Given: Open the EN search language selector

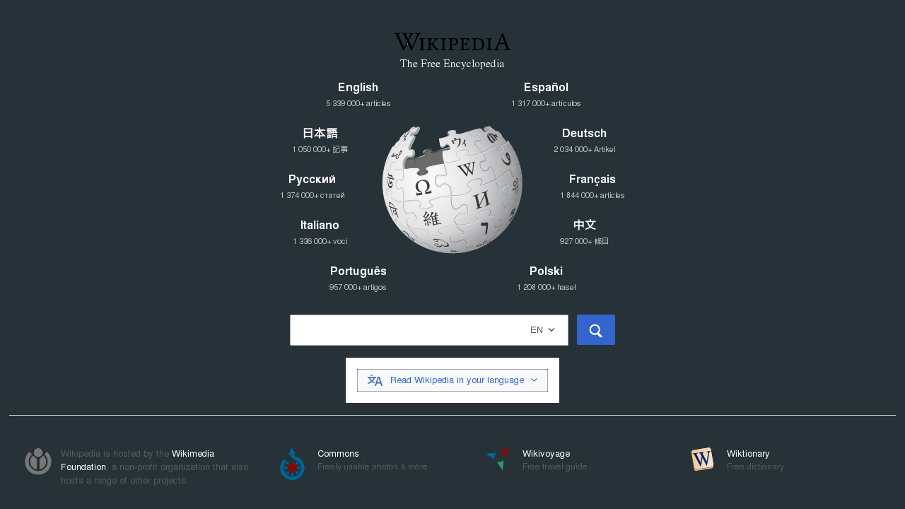Looking at the screenshot, I should [x=542, y=330].
